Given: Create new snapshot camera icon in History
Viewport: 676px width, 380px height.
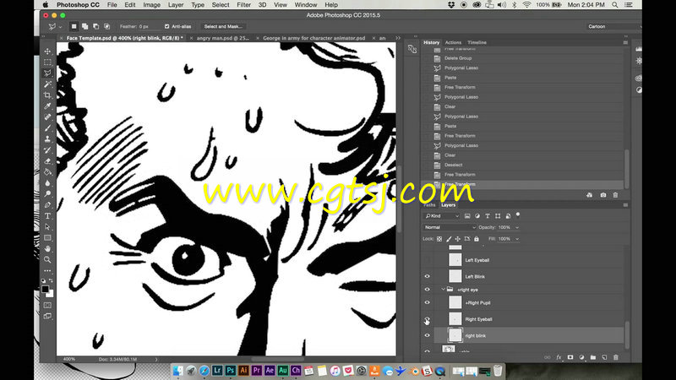Looking at the screenshot, I should (x=603, y=195).
